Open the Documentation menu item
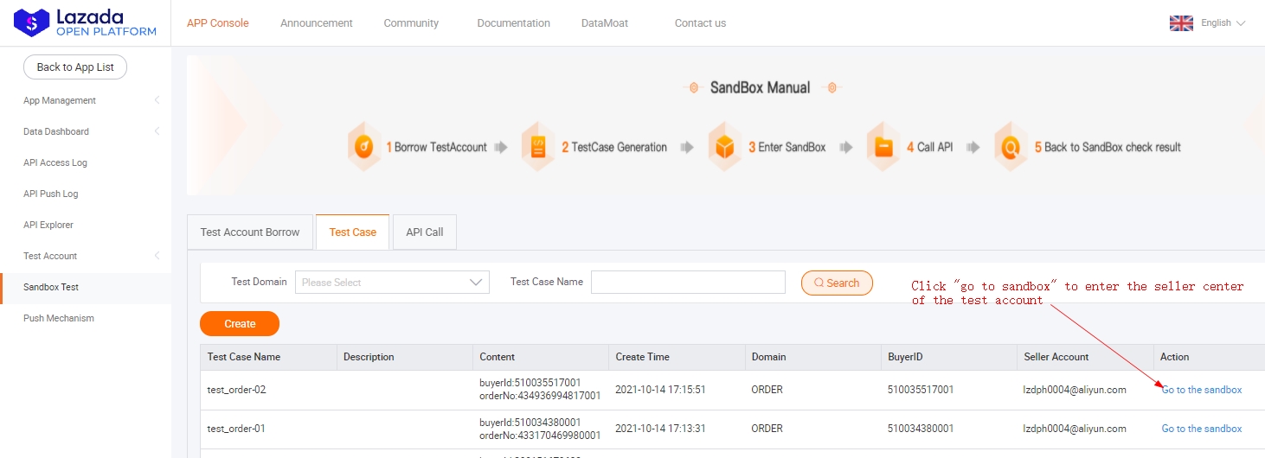Viewport: 1265px width, 458px height. tap(513, 23)
